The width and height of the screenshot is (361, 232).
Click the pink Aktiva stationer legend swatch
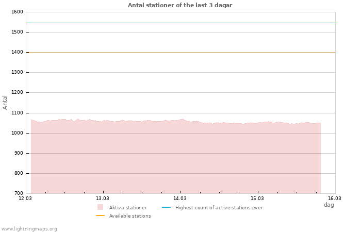click(100, 207)
